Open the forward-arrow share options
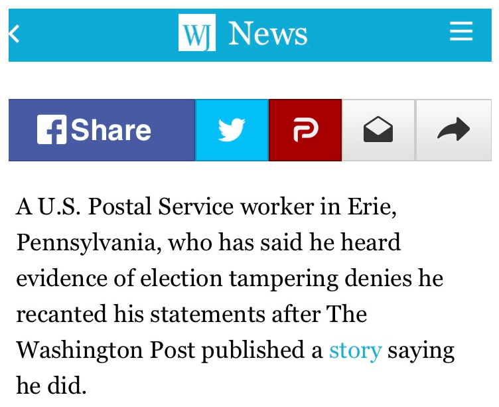The width and height of the screenshot is (499, 407). tap(454, 130)
